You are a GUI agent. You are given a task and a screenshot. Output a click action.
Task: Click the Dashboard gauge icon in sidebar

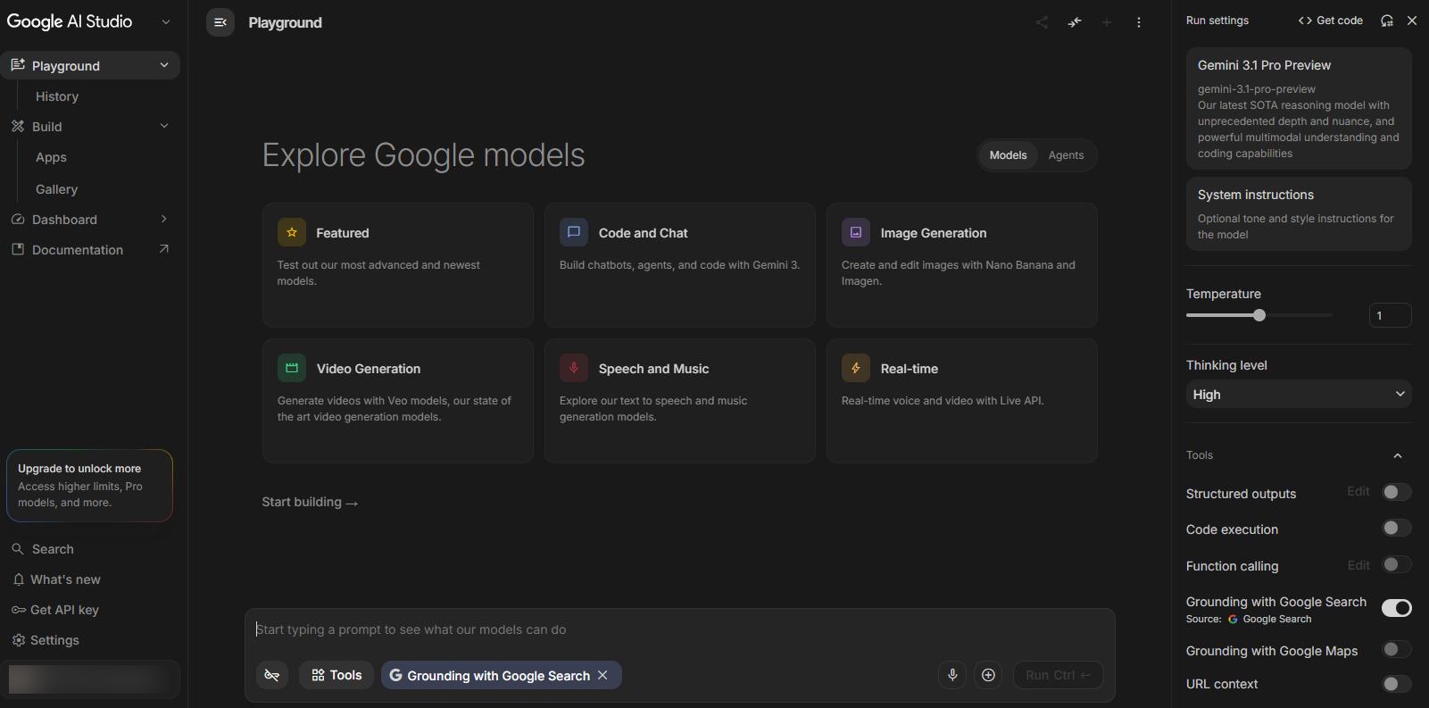(x=18, y=220)
